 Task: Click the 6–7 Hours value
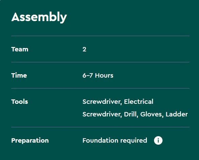(x=98, y=76)
